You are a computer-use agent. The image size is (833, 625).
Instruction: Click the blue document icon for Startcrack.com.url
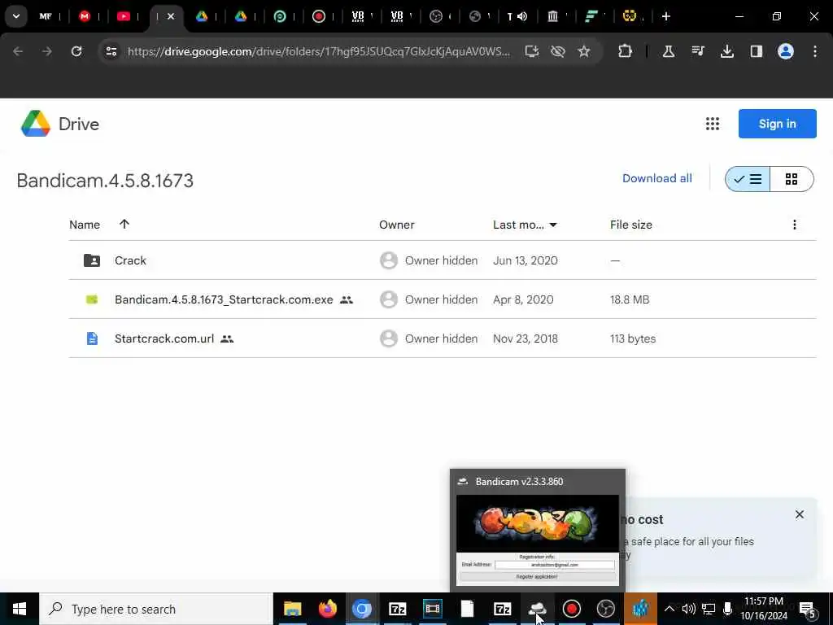(x=92, y=339)
